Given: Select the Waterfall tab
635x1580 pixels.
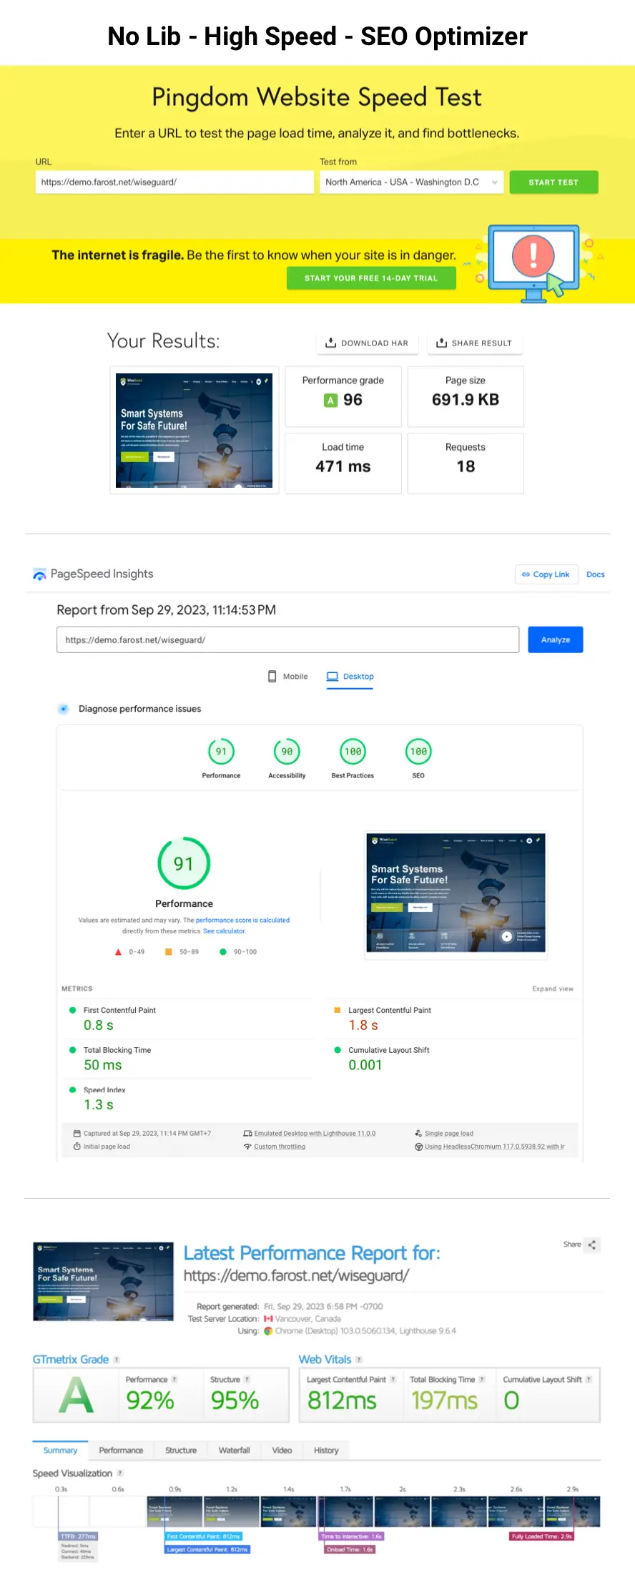Looking at the screenshot, I should 235,1451.
